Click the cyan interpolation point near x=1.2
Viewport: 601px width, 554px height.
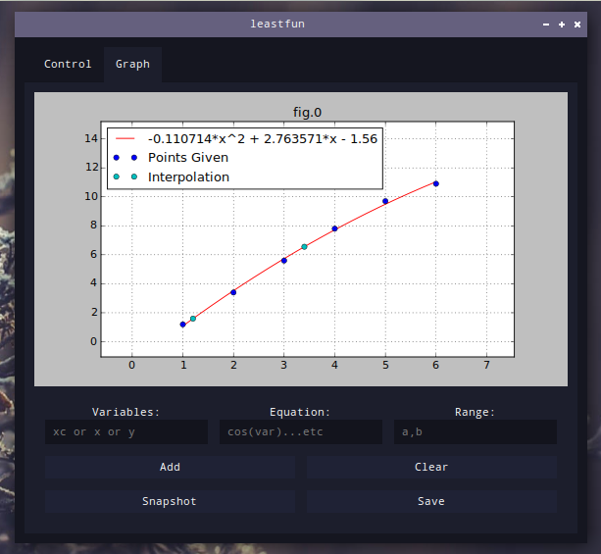[x=193, y=319]
